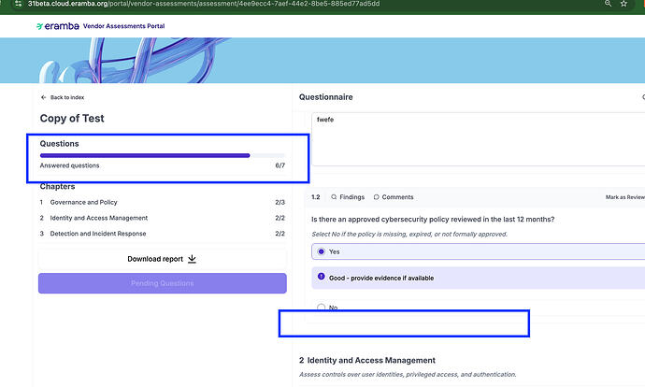Click the Comments bubble icon
Screen dimensions: 645x387
[x=377, y=197]
